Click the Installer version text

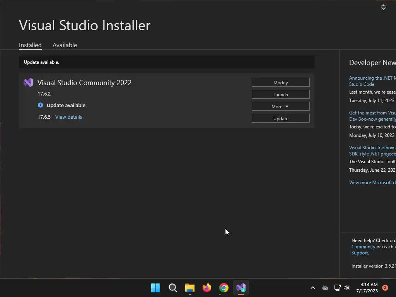(374, 266)
